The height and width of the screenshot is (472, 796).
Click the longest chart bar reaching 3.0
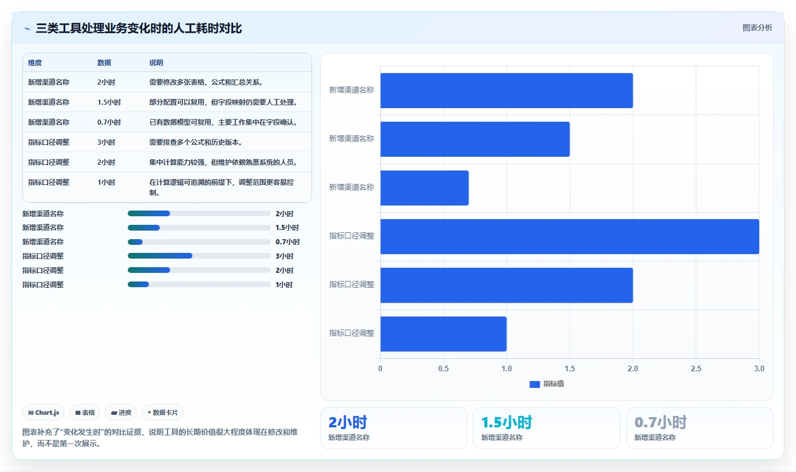(x=570, y=236)
